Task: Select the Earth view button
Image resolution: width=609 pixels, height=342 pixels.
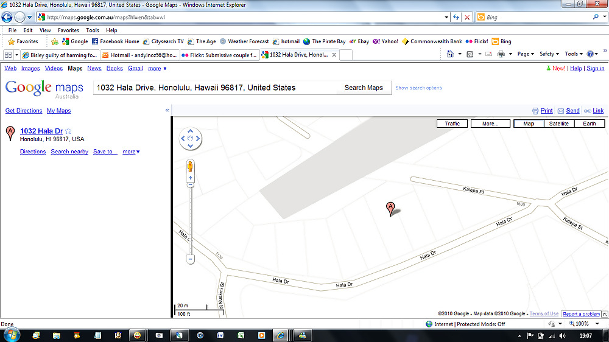Action: 589,124
